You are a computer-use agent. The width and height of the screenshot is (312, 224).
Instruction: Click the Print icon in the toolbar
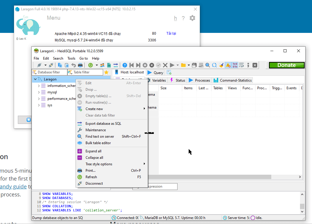[x=80, y=65]
